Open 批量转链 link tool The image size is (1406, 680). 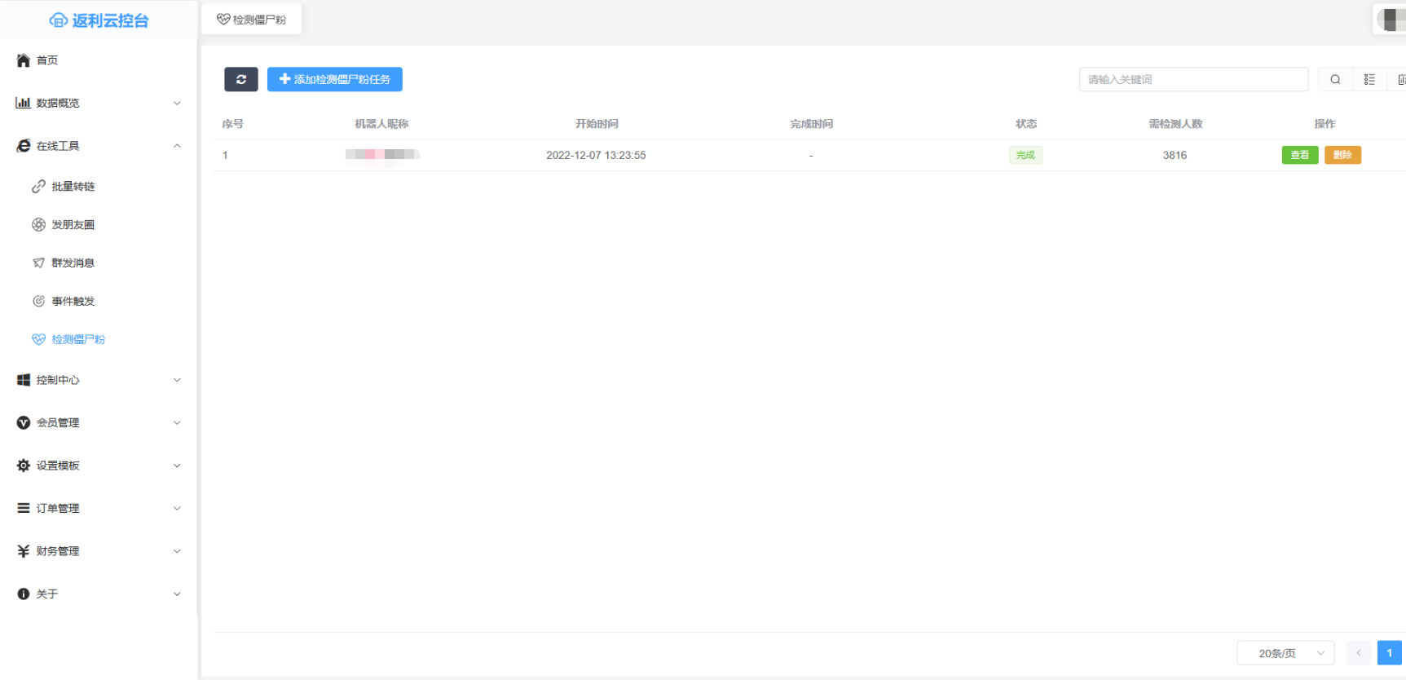[73, 187]
